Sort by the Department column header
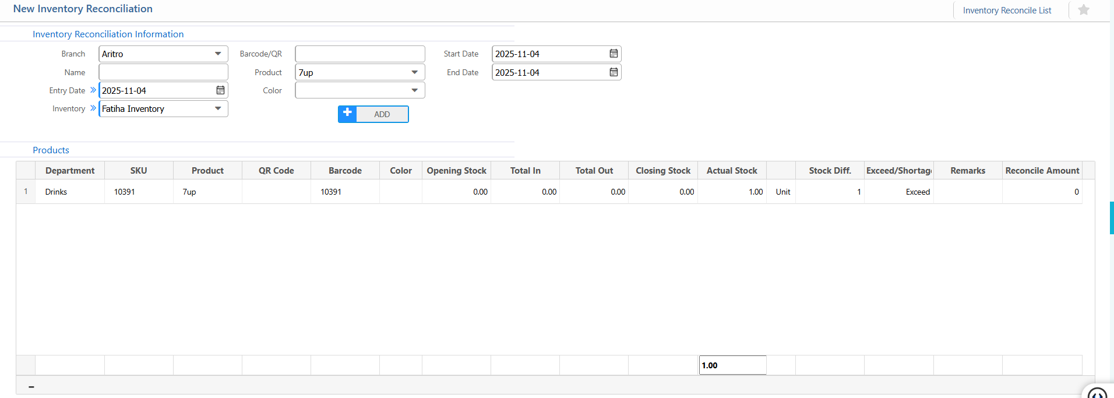Screen dimensions: 1114x398 pos(70,171)
